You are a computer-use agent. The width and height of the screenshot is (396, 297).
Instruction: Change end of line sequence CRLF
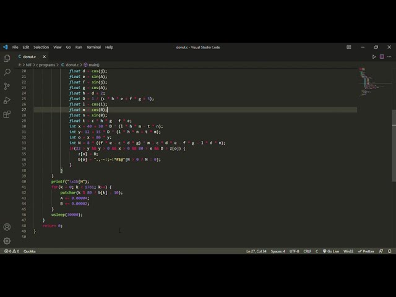click(x=307, y=251)
